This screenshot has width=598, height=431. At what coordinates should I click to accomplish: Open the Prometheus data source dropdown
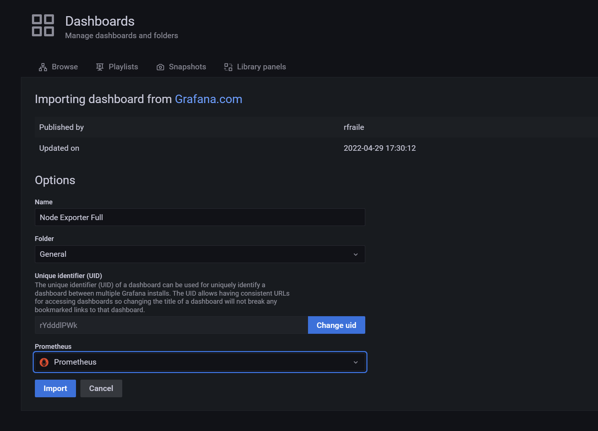click(200, 362)
